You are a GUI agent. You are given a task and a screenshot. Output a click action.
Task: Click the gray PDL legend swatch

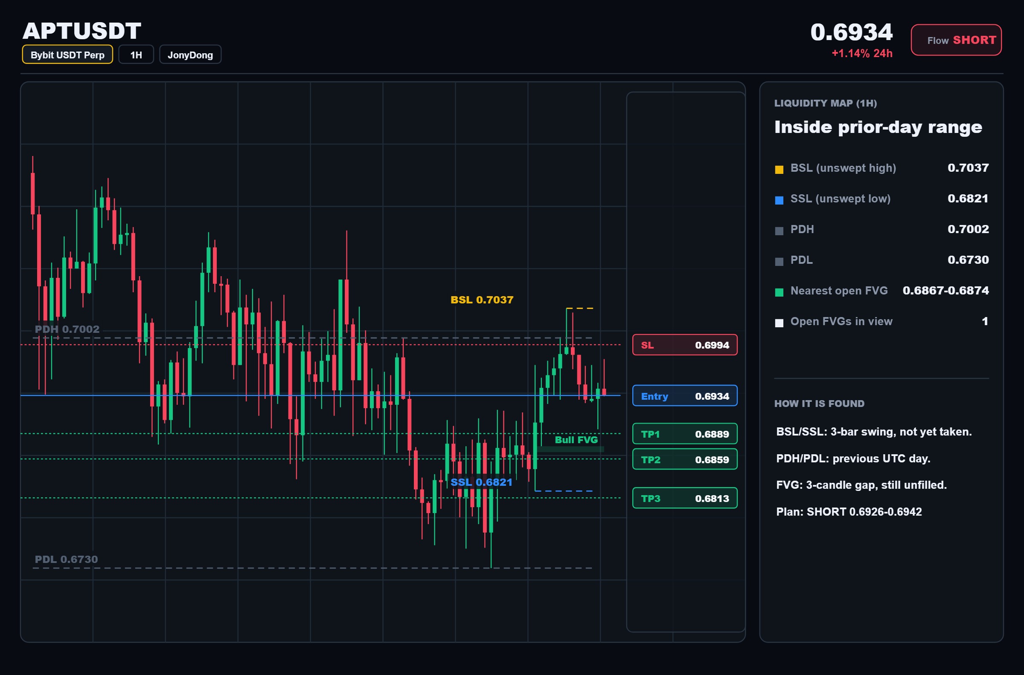[779, 262]
